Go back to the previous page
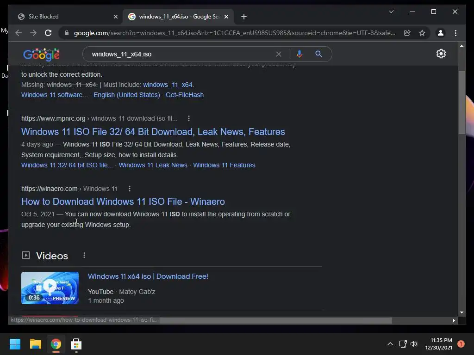This screenshot has height=355, width=474. click(19, 33)
